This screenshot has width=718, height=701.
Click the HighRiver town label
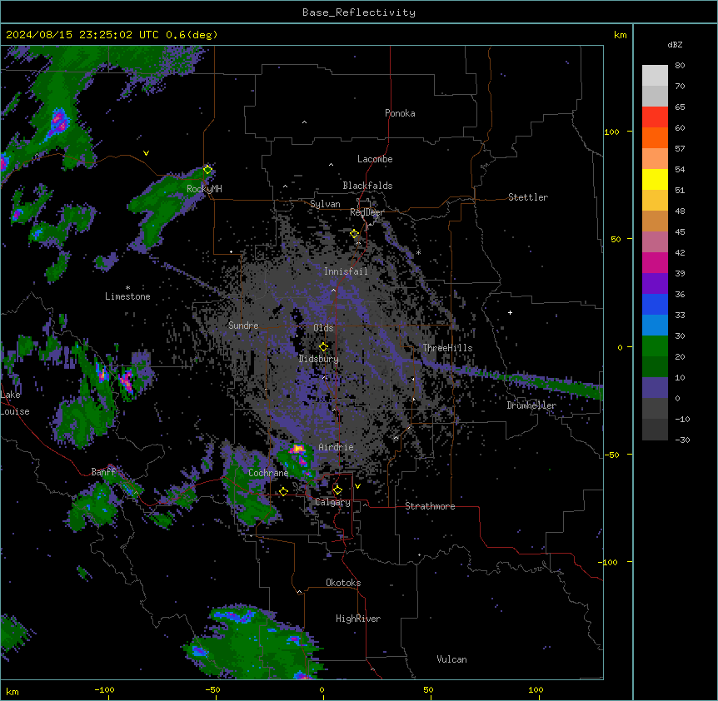(358, 619)
